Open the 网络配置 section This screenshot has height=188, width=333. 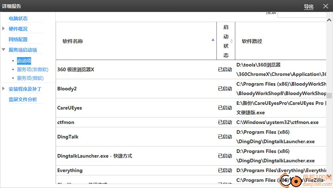click(18, 39)
